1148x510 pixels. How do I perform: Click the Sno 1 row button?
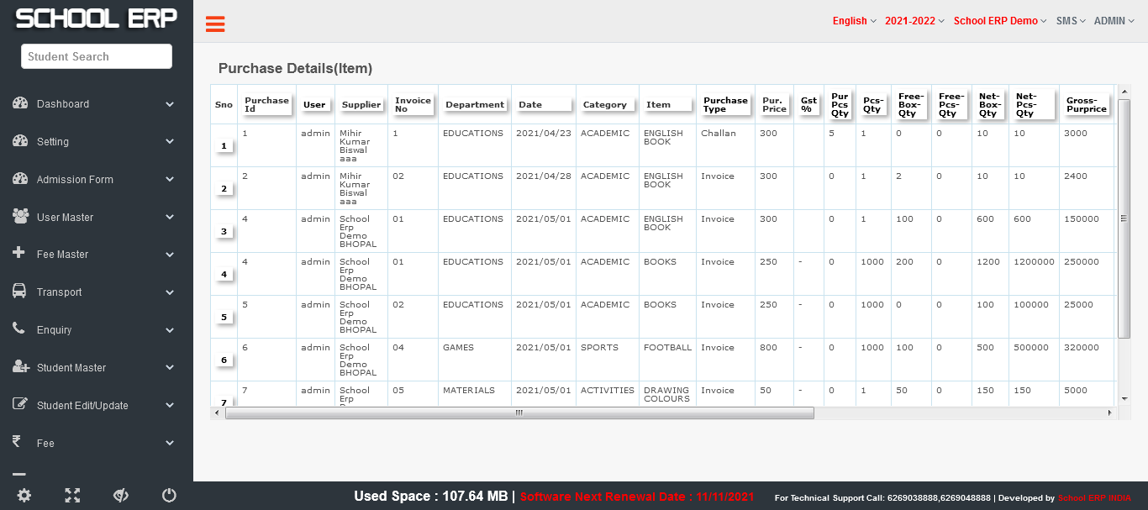(x=224, y=146)
